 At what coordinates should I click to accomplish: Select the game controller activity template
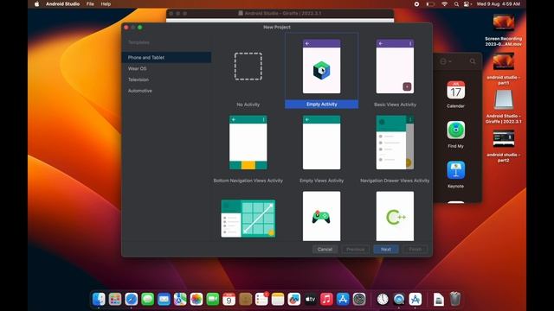(x=321, y=216)
